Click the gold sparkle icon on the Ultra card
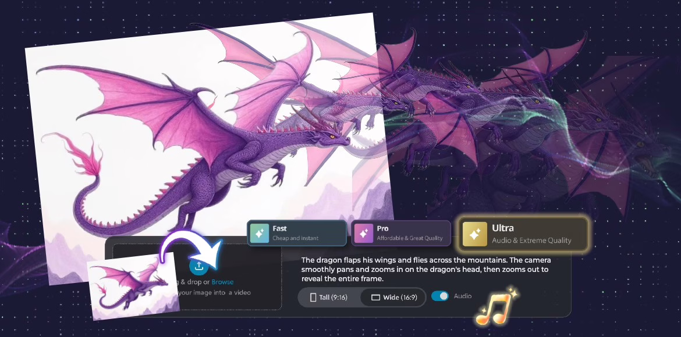Viewport: 681px width, 337px height. click(x=475, y=234)
